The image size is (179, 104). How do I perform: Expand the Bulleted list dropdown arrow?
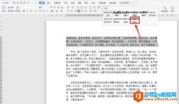pyautogui.click(x=70, y=8)
